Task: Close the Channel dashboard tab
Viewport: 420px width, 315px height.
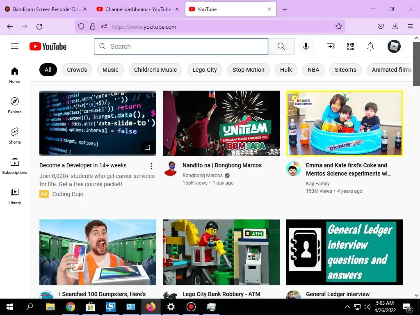Action: [x=177, y=9]
